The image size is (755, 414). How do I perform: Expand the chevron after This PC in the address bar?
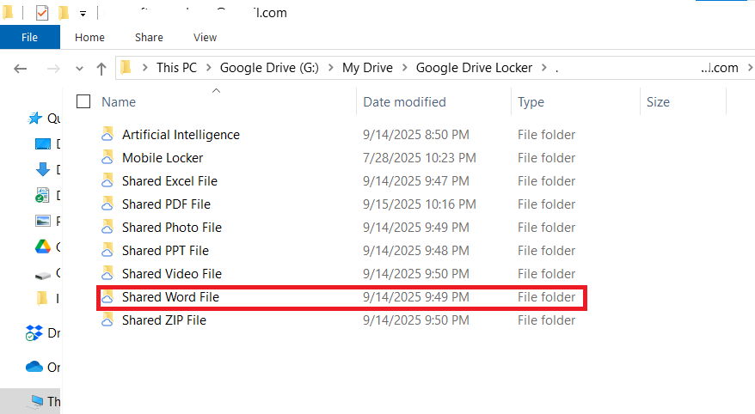point(208,68)
